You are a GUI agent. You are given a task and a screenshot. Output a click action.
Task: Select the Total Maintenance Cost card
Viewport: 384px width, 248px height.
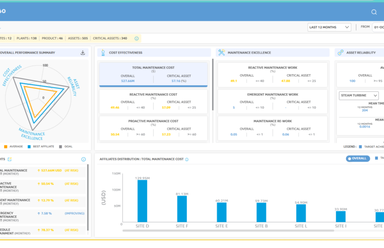[x=153, y=75]
